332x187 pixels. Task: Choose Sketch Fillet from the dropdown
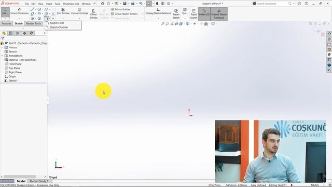57,23
